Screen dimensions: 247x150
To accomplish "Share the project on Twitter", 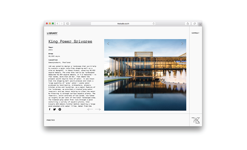I will click(55, 109).
